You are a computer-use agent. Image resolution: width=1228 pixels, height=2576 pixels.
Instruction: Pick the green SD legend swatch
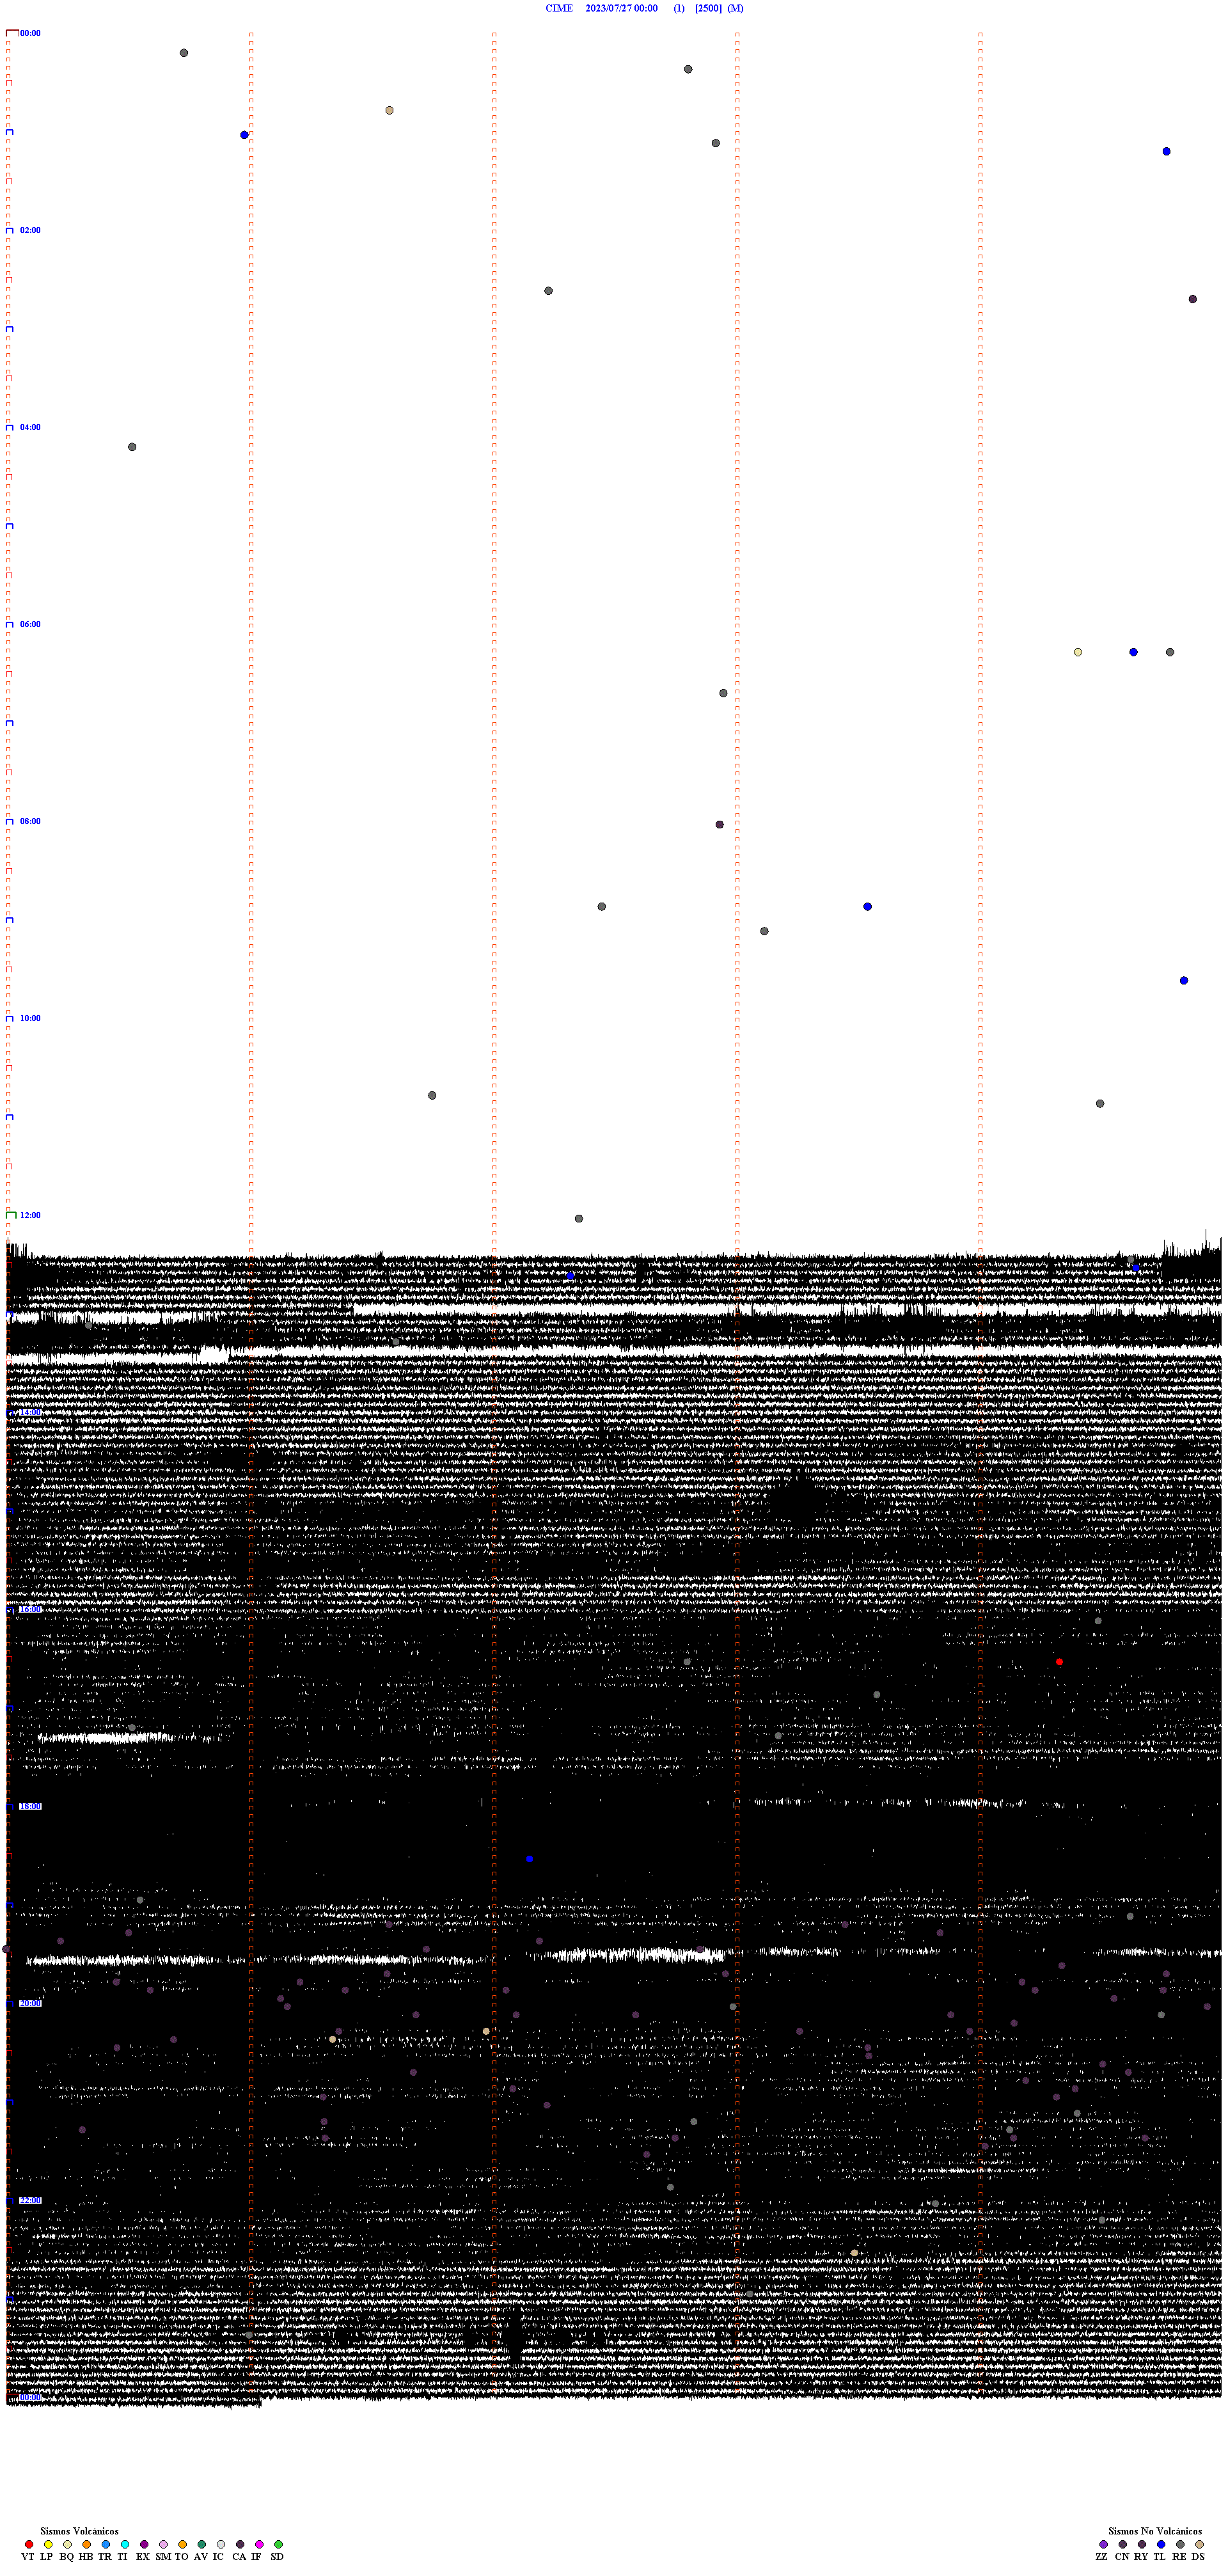coord(278,2545)
